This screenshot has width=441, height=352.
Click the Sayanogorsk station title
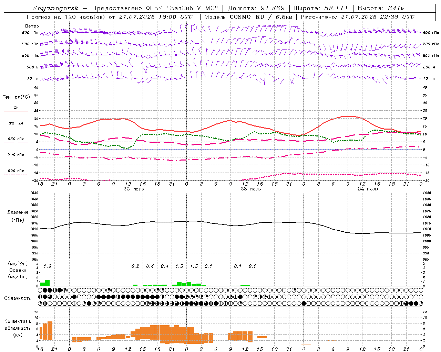(55, 8)
